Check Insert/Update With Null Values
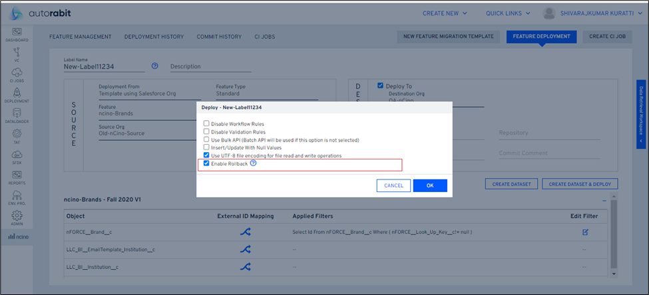Viewport: 649px width, 295px height. pyautogui.click(x=206, y=147)
